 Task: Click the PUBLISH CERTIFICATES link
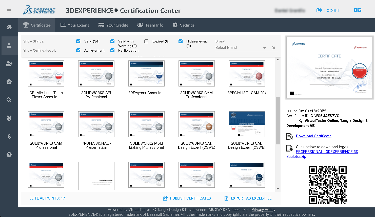187,198
